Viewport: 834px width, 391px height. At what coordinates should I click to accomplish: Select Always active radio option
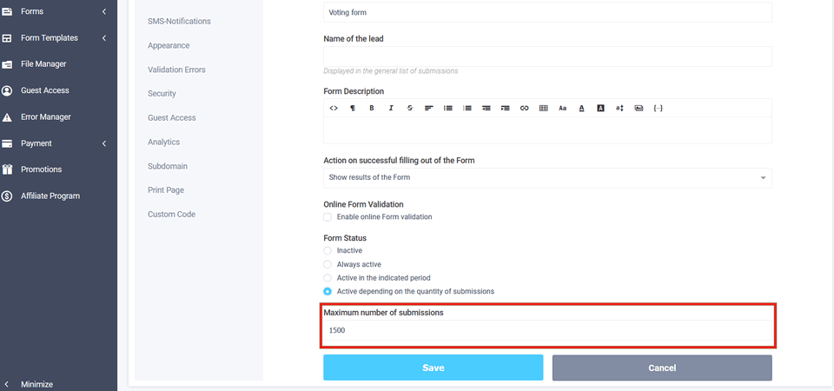(328, 264)
